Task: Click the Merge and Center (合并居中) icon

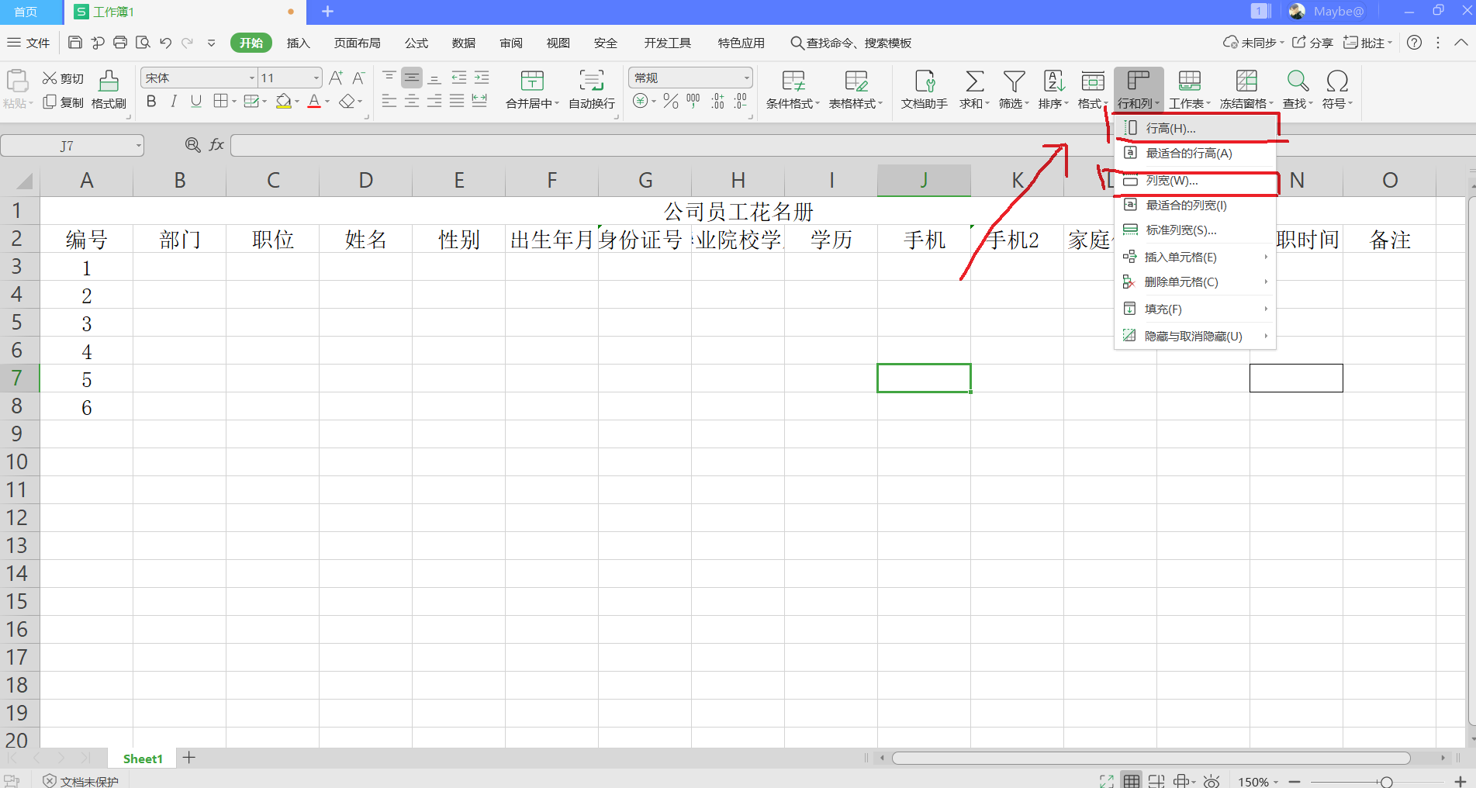Action: click(532, 81)
